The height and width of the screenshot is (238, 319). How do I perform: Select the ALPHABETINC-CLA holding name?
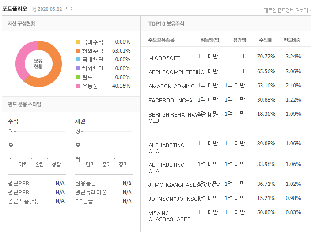168,168
